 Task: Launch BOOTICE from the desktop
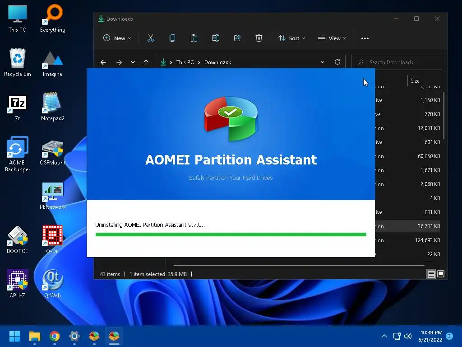pyautogui.click(x=18, y=239)
